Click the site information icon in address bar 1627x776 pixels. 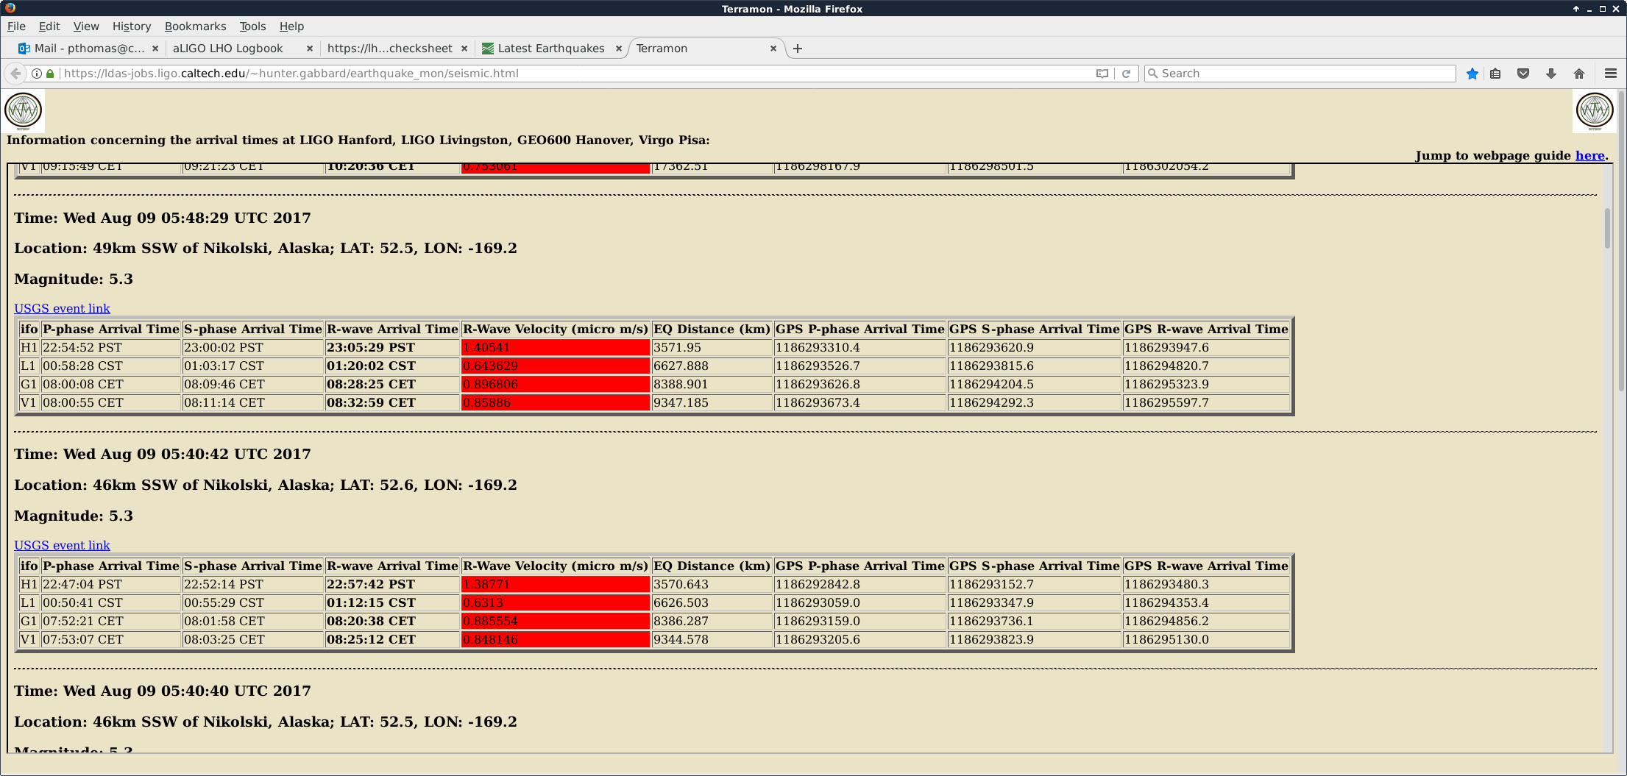[x=37, y=74]
